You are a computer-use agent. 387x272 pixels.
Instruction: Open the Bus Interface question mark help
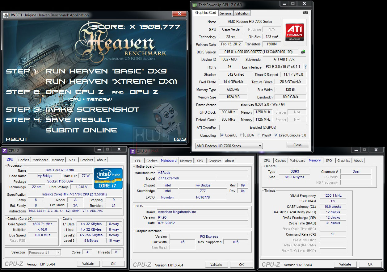coord(305,67)
